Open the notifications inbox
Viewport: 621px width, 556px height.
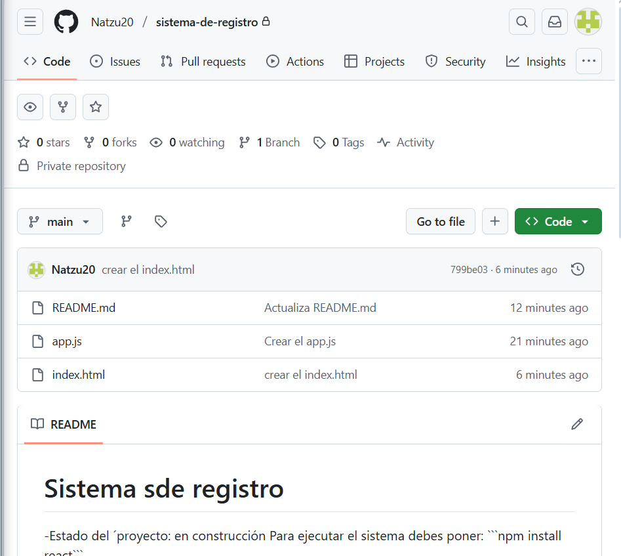pyautogui.click(x=555, y=22)
